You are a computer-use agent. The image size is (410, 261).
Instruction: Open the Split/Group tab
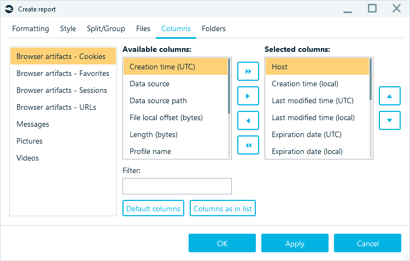[x=106, y=28]
